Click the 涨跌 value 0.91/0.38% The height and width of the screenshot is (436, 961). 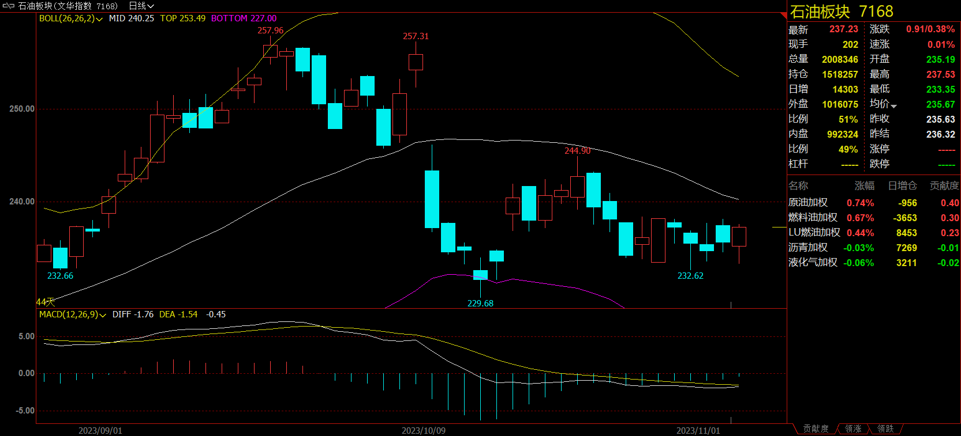pyautogui.click(x=930, y=29)
